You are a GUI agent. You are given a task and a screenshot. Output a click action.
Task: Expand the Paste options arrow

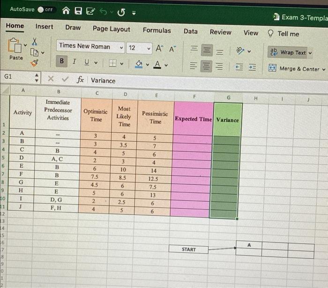(x=25, y=45)
